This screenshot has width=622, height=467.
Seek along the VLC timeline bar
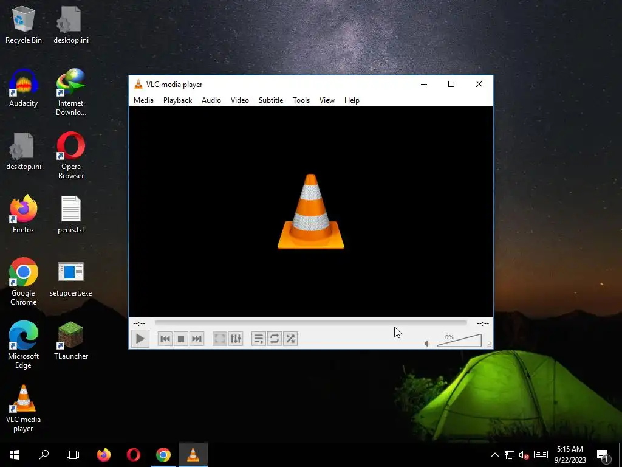(311, 323)
